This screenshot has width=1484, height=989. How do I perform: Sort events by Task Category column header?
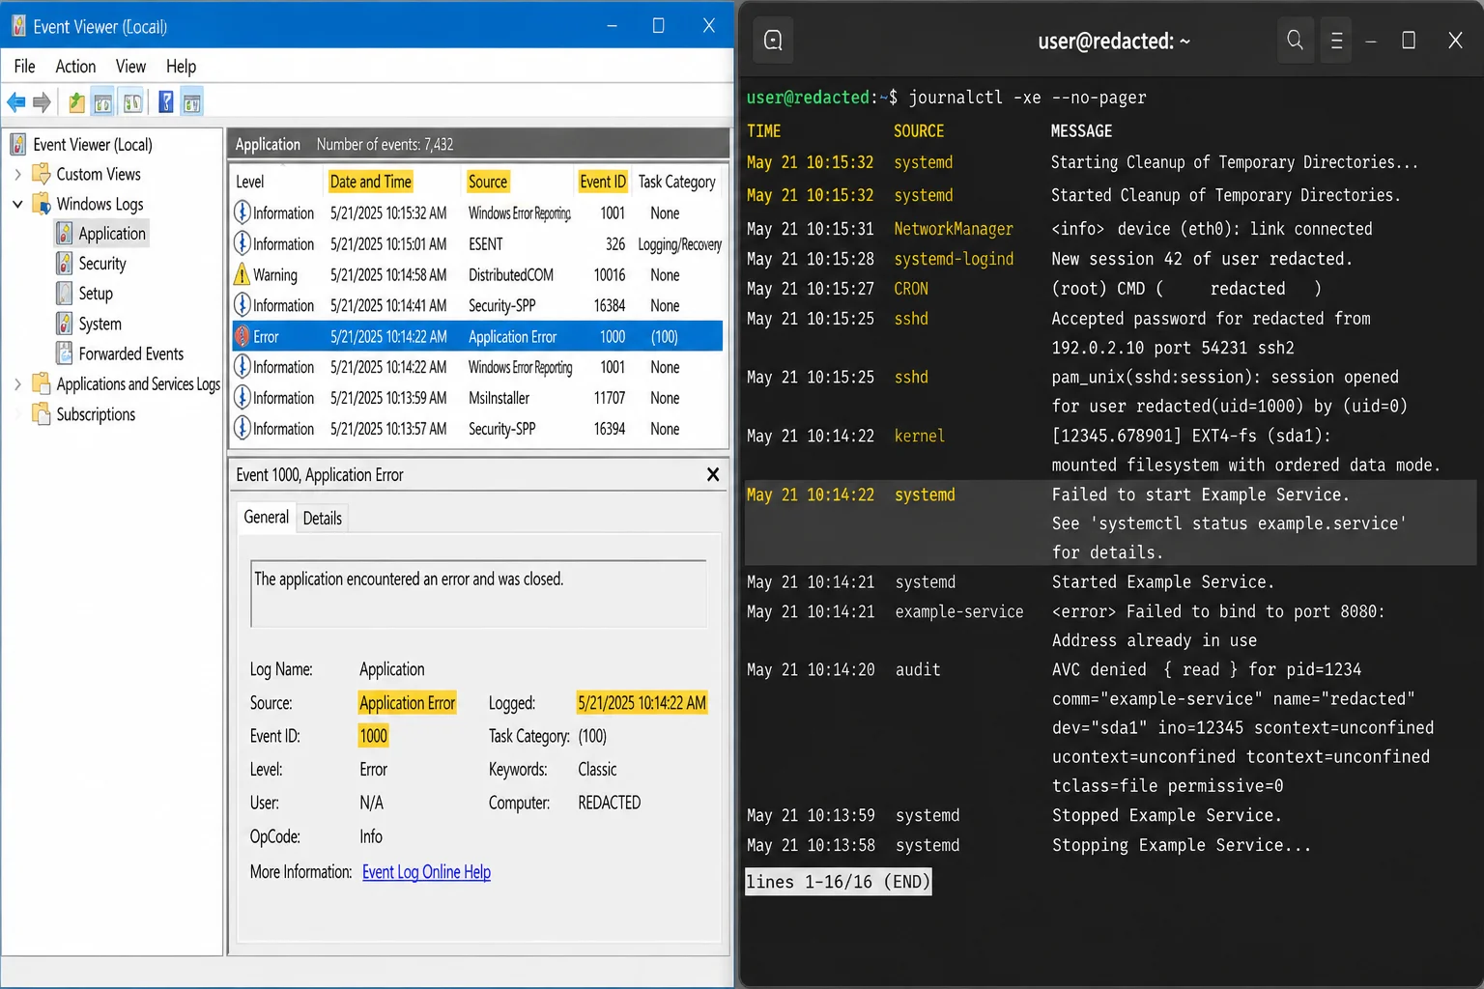coord(677,182)
